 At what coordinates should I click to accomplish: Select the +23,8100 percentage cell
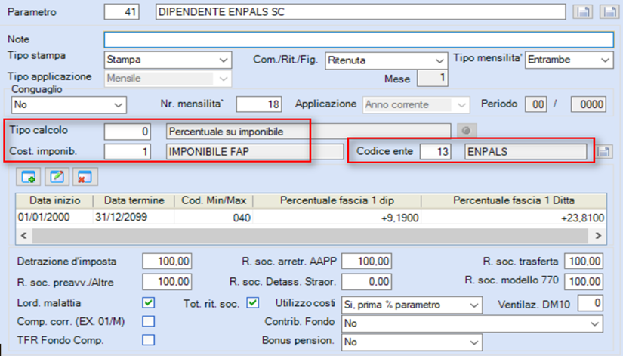tap(514, 218)
